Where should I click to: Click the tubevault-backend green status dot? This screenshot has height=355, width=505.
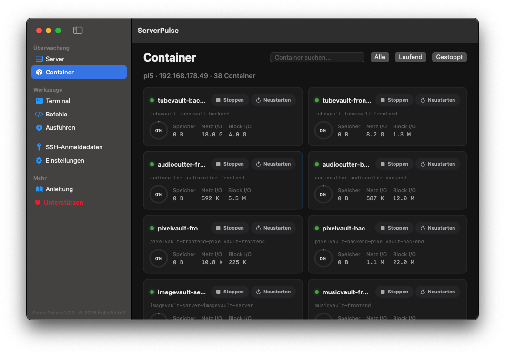pyautogui.click(x=152, y=100)
